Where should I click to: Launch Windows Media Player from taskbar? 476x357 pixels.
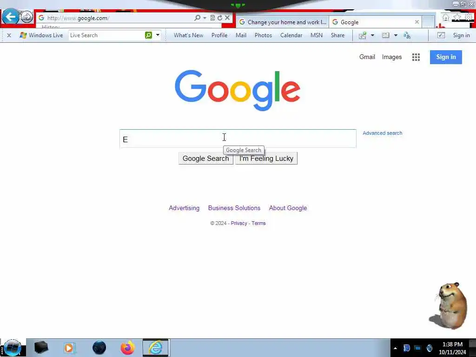(x=70, y=348)
